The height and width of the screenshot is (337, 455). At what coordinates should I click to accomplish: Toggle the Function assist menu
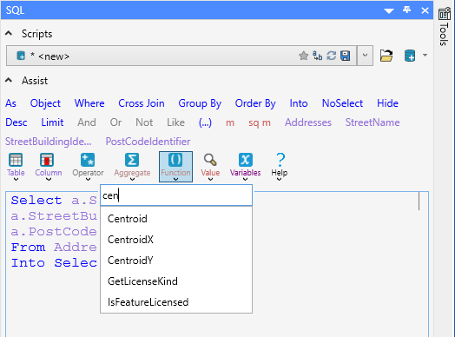[x=175, y=167]
